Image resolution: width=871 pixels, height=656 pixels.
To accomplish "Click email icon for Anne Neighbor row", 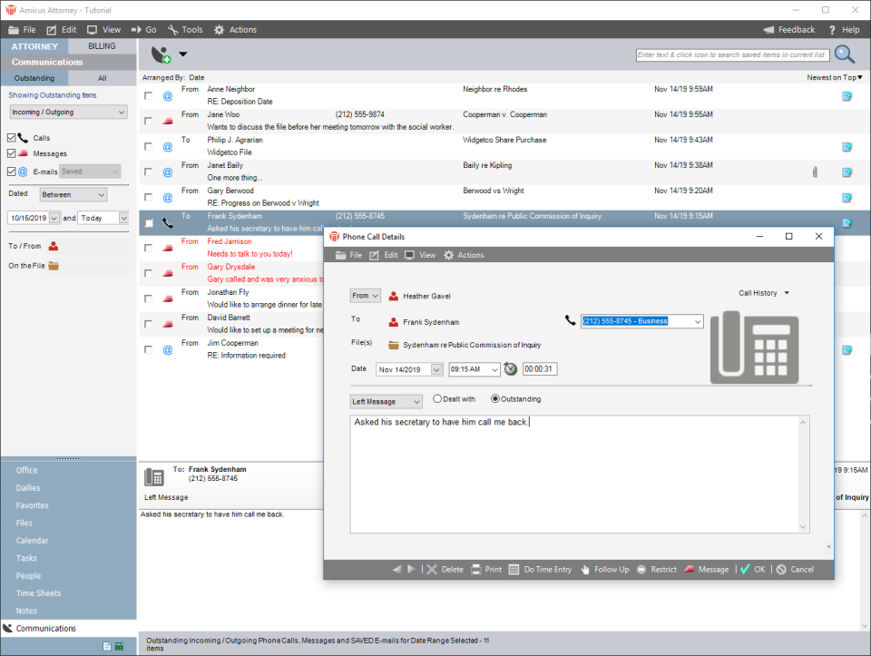I will [167, 96].
